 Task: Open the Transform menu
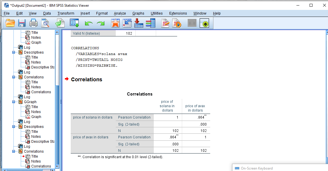click(x=66, y=13)
